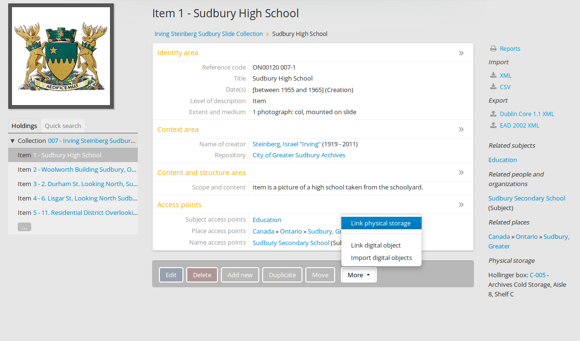Click the coat of arms thumbnail
The image size is (580, 341).
[x=61, y=56]
